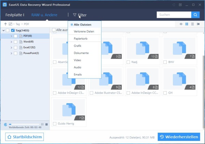Open Adobe Illustrator CS folder thumbnail
This screenshot has height=144, width=205.
click(106, 79)
